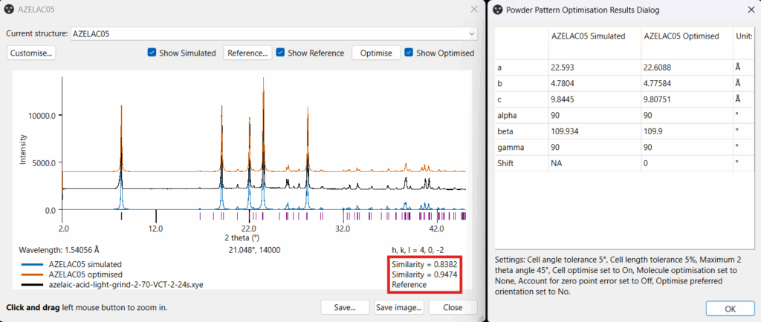Click the Powder Pattern Optimisation dialog icon
Screen dimensions: 761x322
(x=497, y=10)
